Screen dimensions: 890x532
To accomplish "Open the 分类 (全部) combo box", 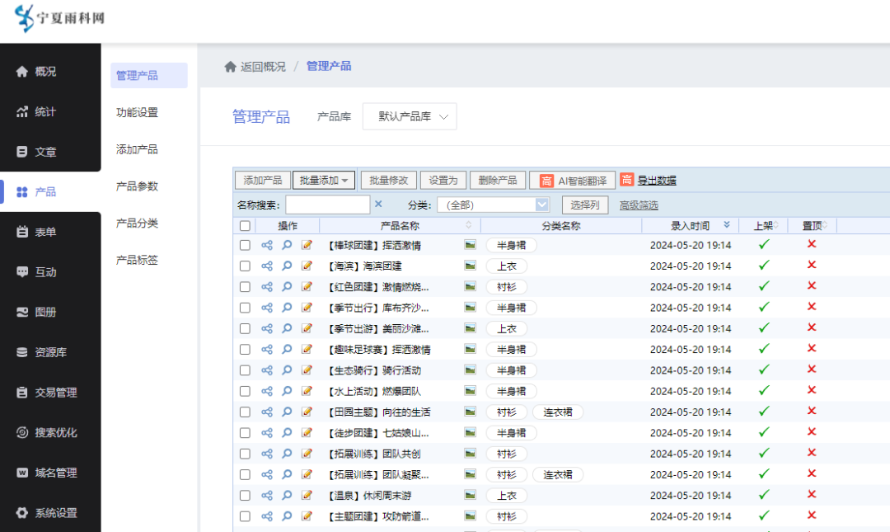I will pos(493,205).
